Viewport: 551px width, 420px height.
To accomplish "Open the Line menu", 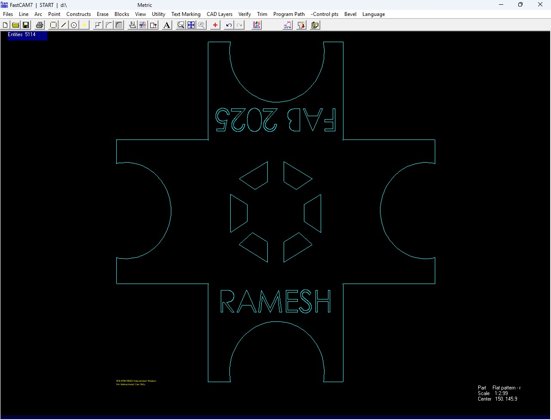I will [x=24, y=14].
